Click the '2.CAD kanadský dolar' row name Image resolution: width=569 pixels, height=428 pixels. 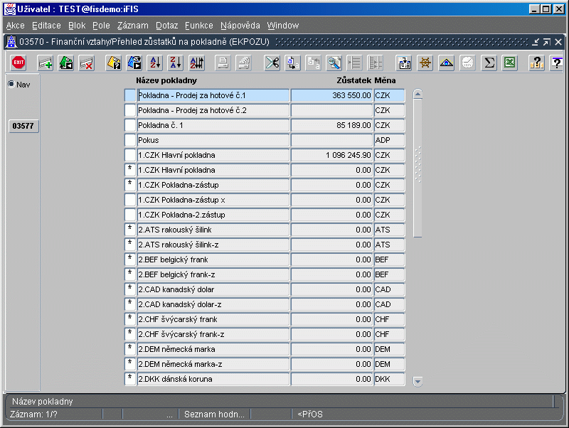coord(213,289)
